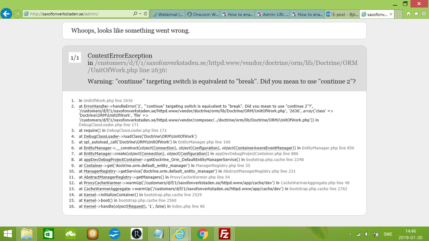Open the notepad-style app in taskbar
The height and width of the screenshot is (241, 429).
(158, 234)
